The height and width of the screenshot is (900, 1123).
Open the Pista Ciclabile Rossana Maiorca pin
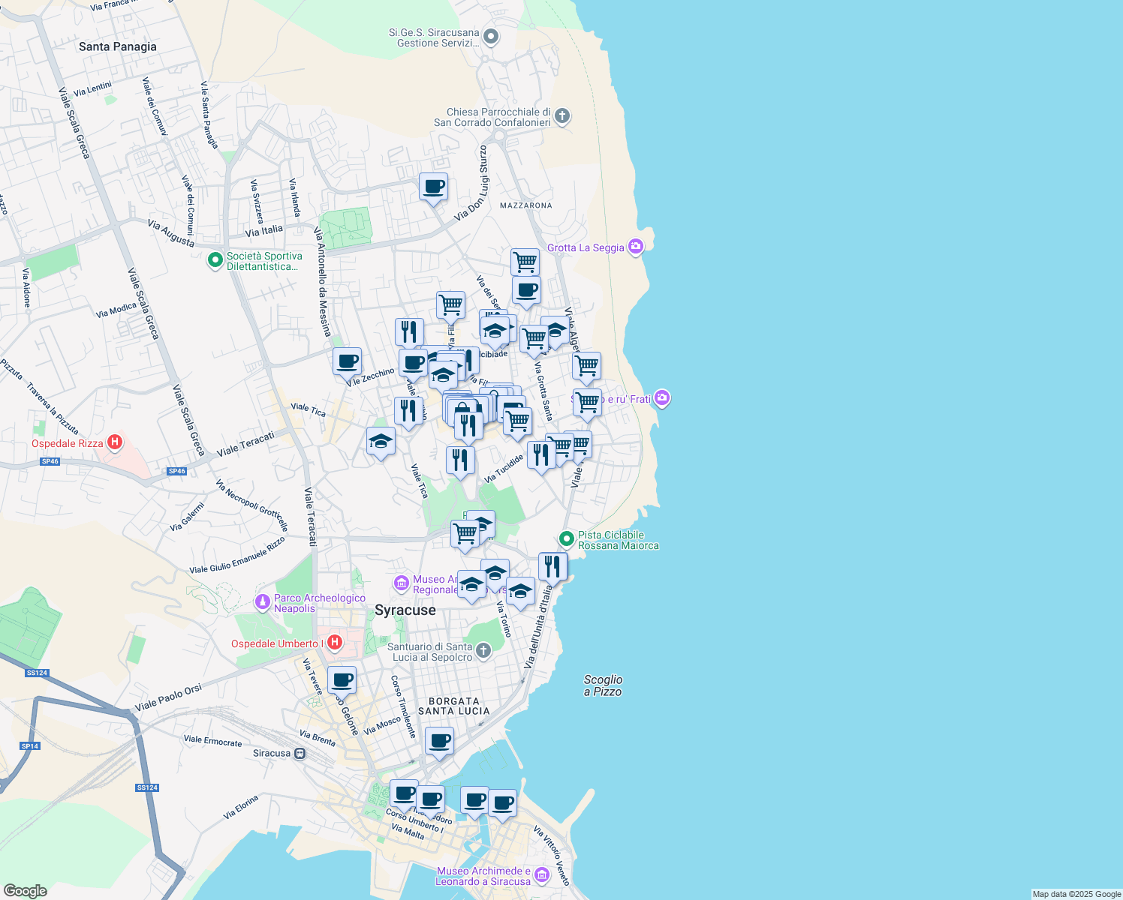pyautogui.click(x=567, y=538)
